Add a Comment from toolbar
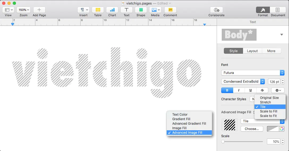 coord(170,10)
